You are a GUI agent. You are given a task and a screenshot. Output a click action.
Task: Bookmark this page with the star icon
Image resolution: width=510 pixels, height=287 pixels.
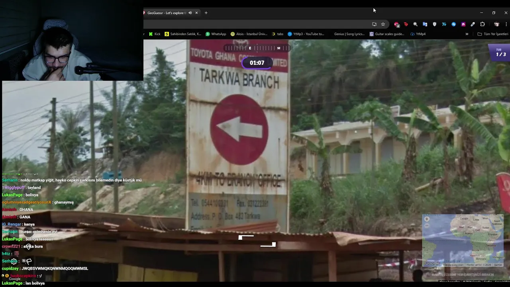(383, 24)
